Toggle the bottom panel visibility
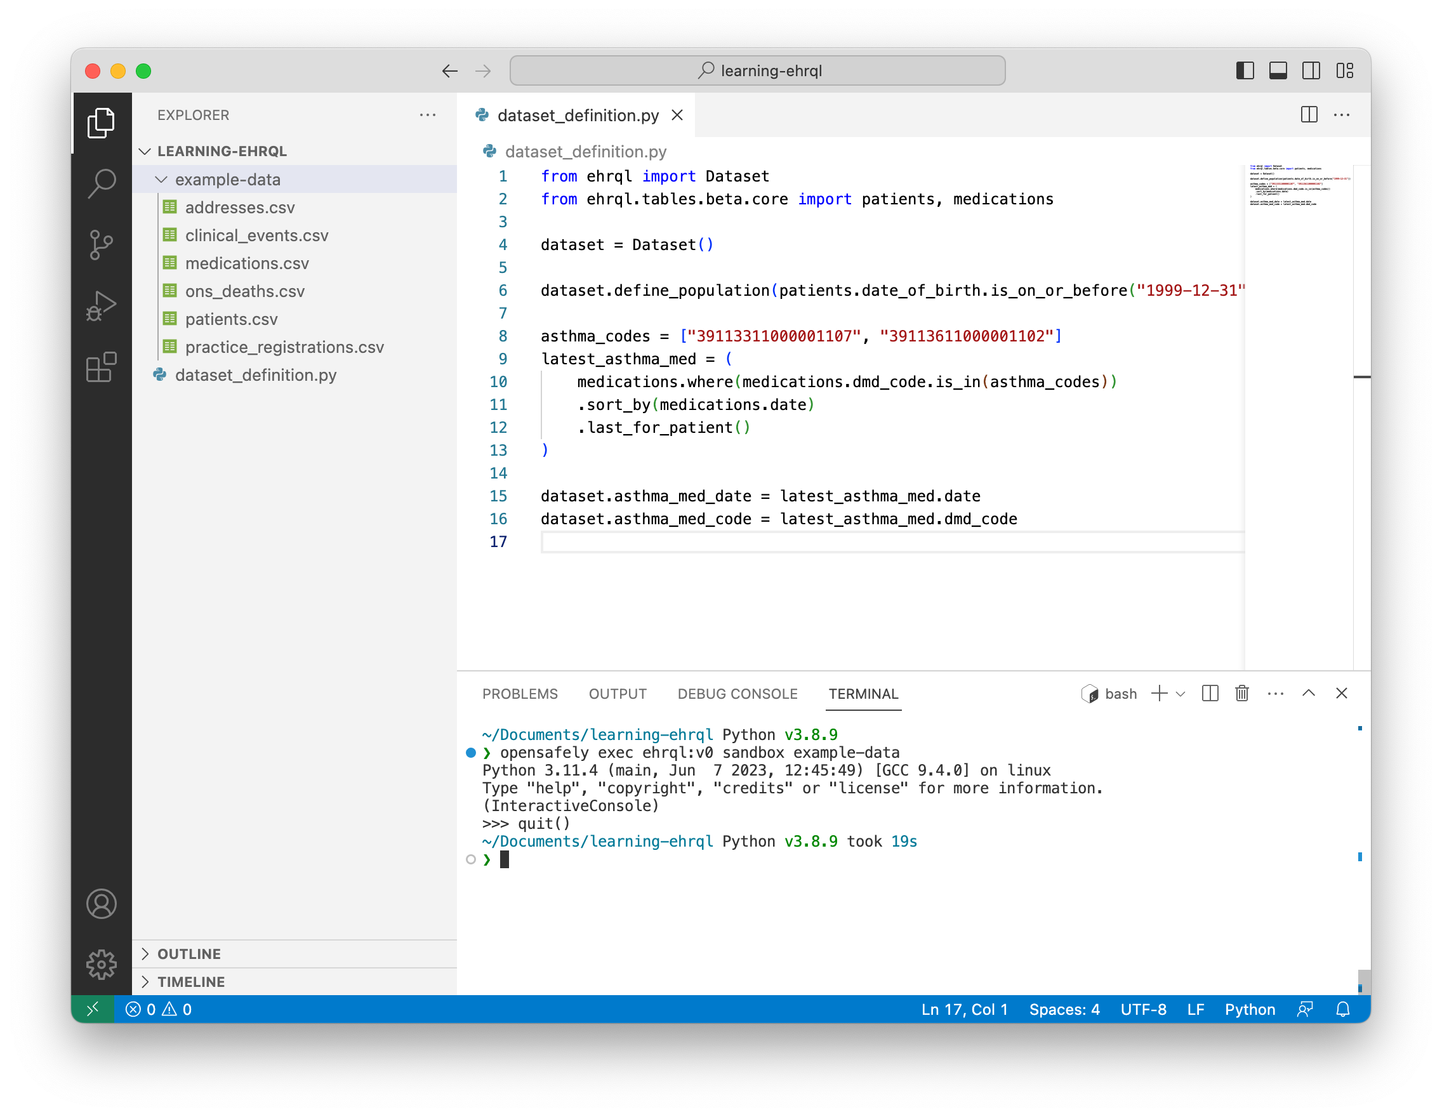1442x1117 pixels. (x=1278, y=70)
